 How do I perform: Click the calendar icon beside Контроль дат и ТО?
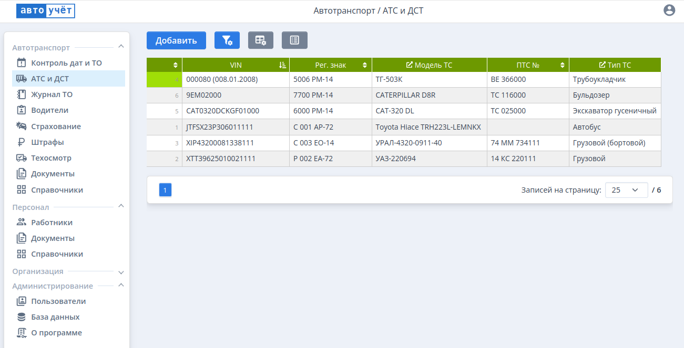(x=22, y=63)
